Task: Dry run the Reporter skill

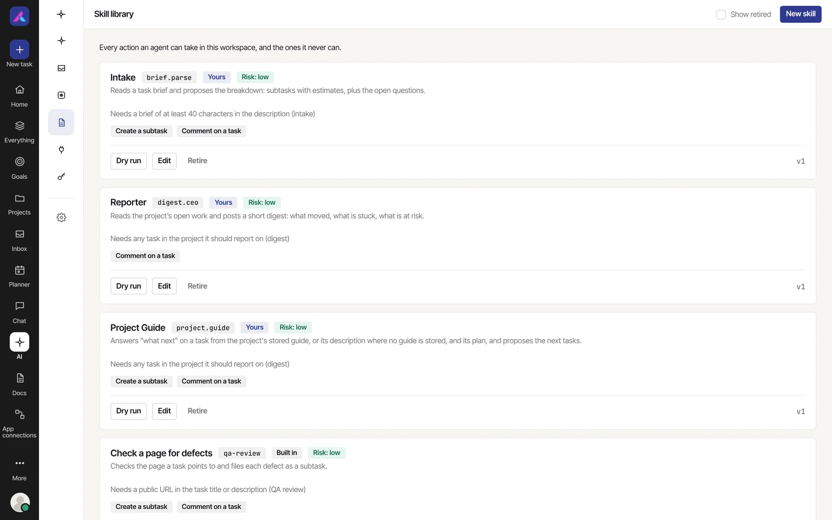Action: pos(128,286)
